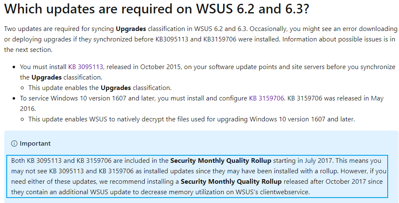
Task: Click bold "Upgrades" in the intro paragraph
Action: [x=131, y=29]
